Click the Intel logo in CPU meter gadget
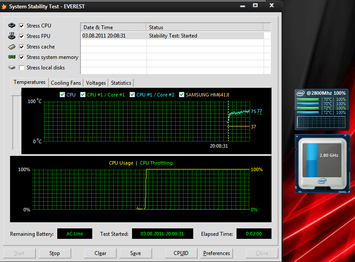This screenshot has height=262, width=355. (x=301, y=93)
